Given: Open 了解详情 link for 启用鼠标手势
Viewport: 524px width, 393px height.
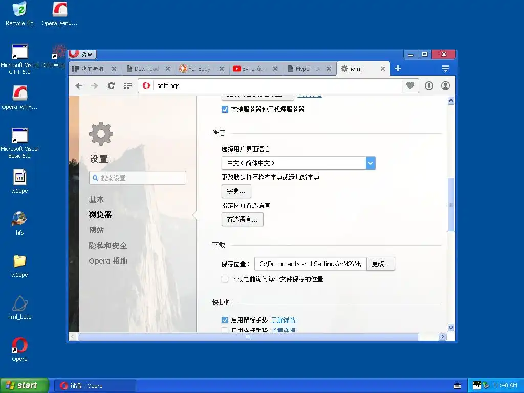Looking at the screenshot, I should [283, 320].
